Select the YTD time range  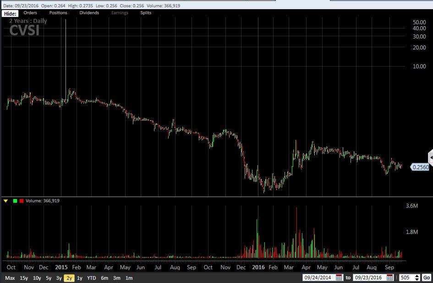[x=92, y=278]
